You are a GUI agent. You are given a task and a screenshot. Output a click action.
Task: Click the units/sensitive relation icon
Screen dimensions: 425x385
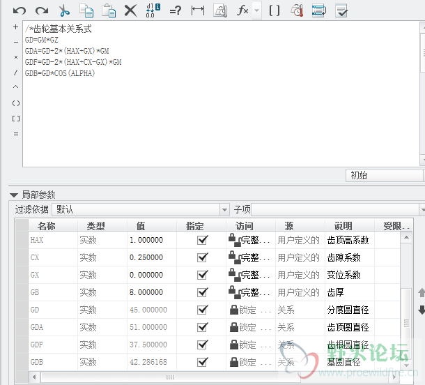click(297, 10)
